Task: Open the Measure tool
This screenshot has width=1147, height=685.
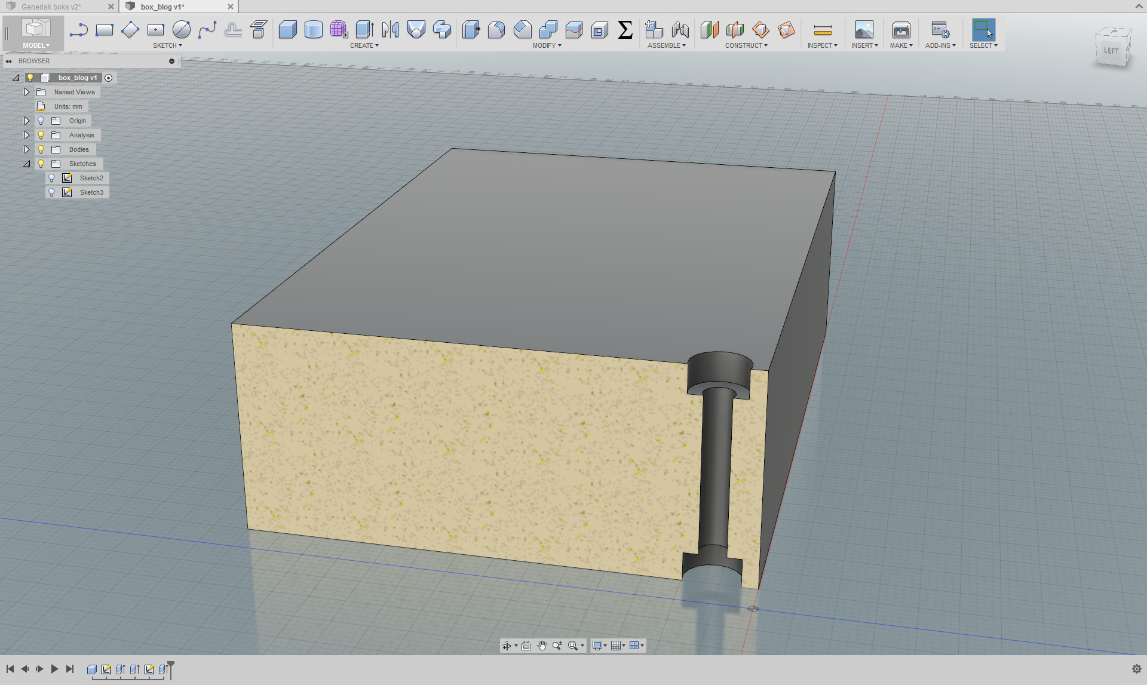Action: 823,29
